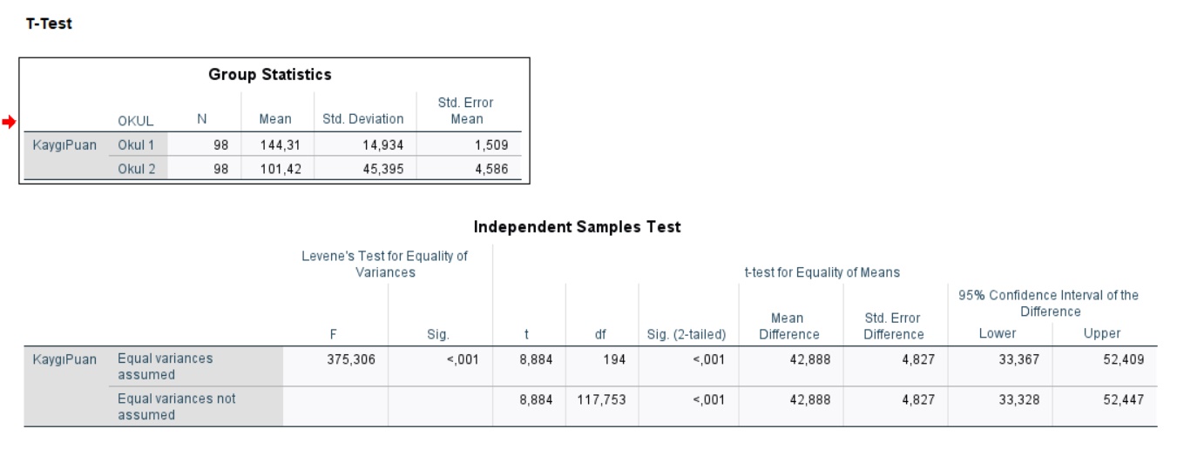Click the Okul 2 mean value 101,42

[x=281, y=169]
